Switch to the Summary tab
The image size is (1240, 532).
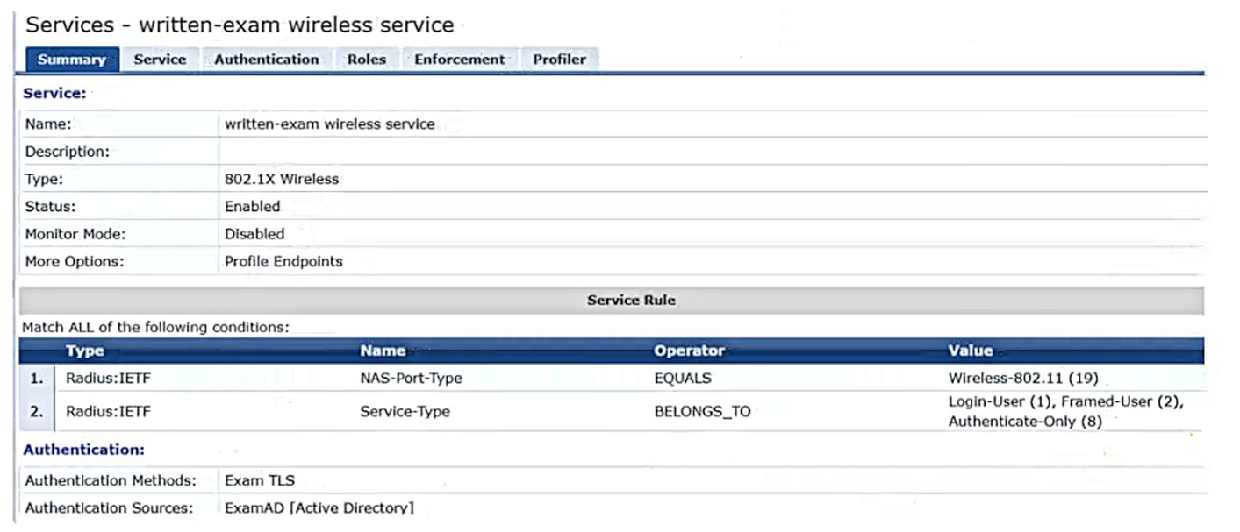tap(72, 60)
